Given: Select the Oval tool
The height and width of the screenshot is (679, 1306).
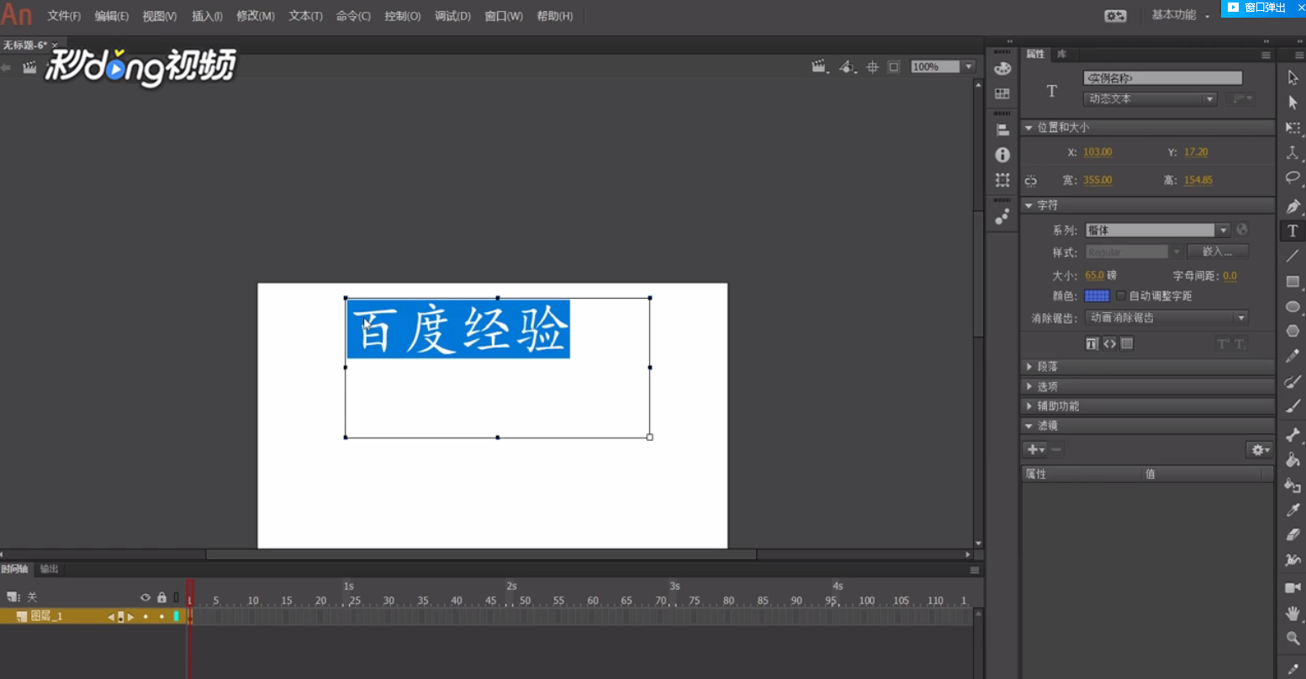Looking at the screenshot, I should [x=1293, y=306].
